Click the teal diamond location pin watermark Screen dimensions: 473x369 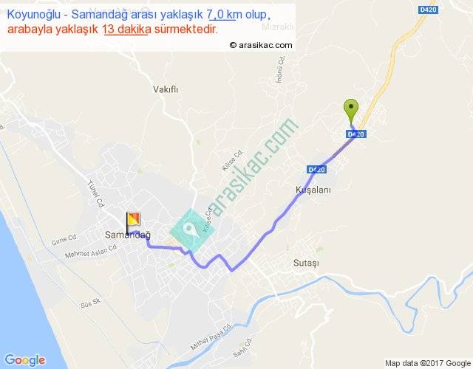point(192,230)
